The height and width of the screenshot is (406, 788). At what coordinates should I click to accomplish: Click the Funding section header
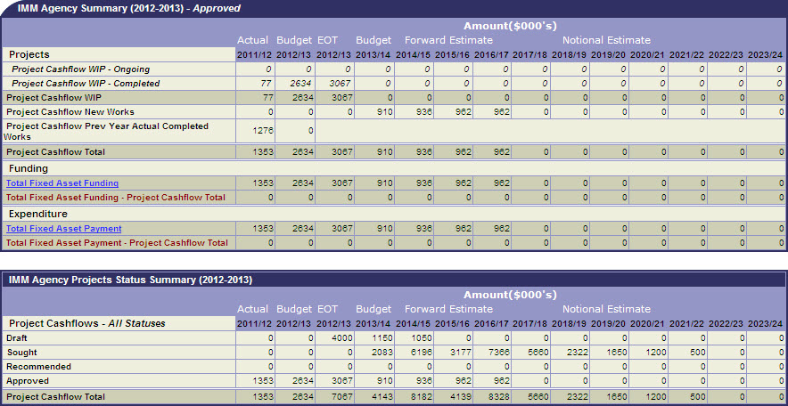[x=29, y=168]
